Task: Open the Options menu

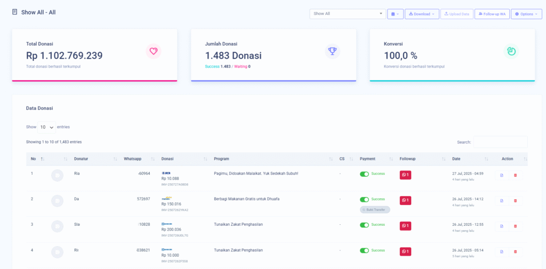Action: point(526,14)
